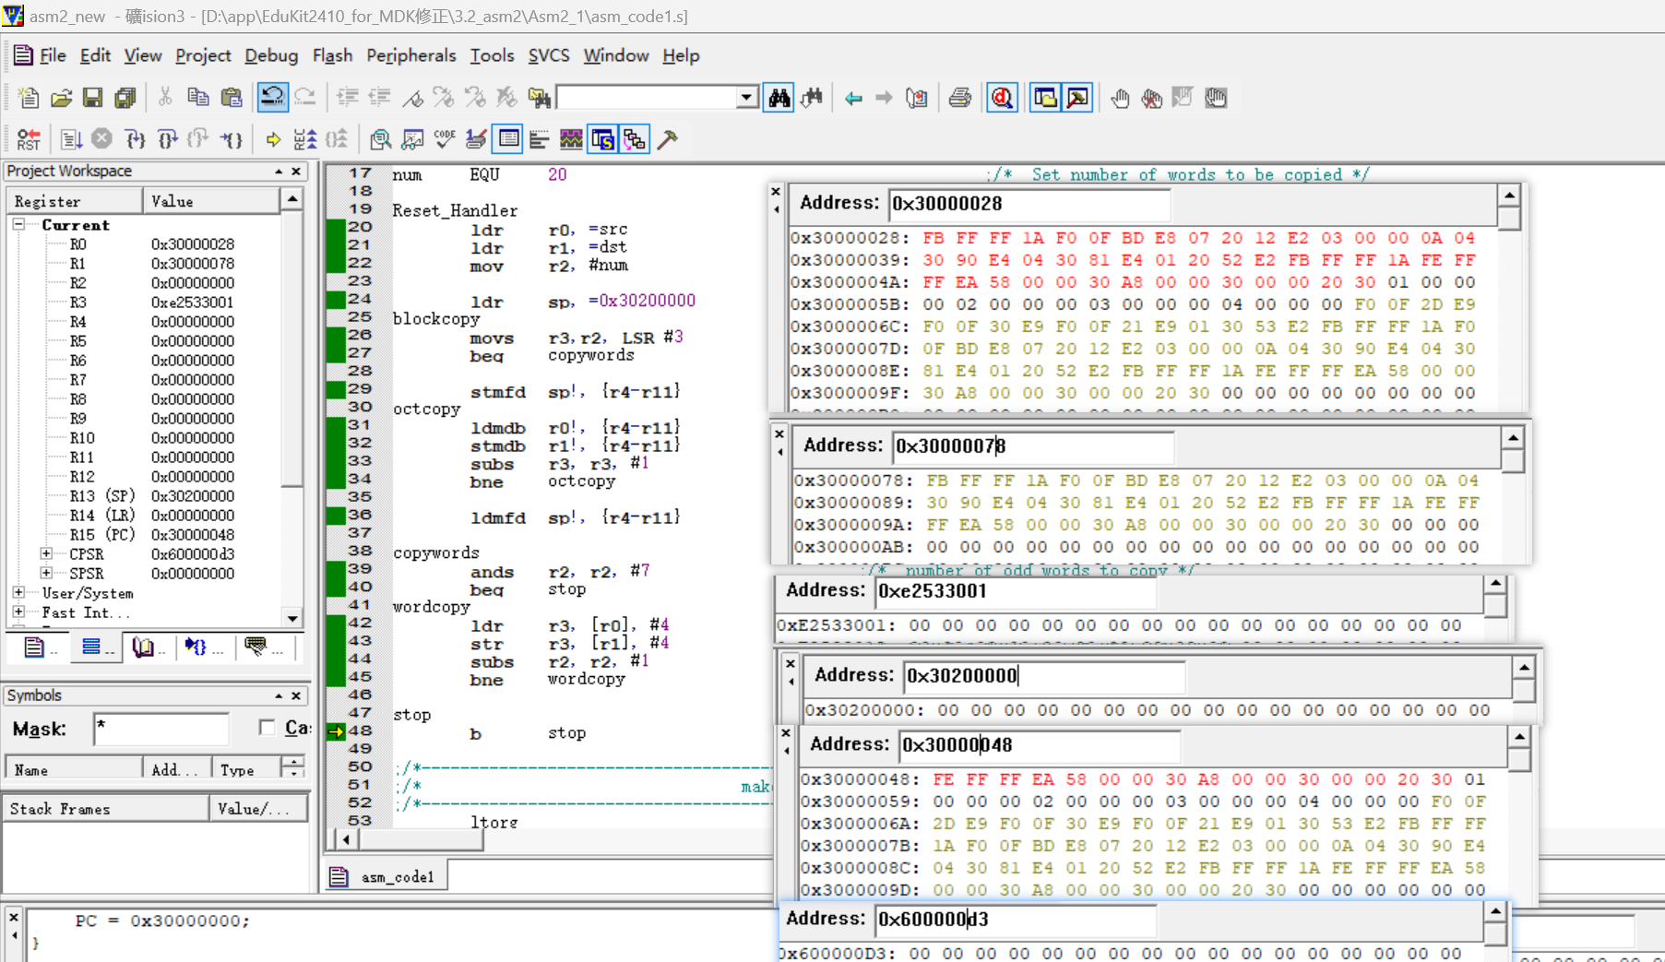The width and height of the screenshot is (1665, 962).
Task: Click the Step Into debug icon
Action: 135,139
